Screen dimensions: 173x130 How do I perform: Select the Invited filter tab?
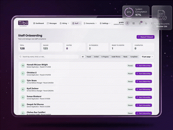(96, 57)
